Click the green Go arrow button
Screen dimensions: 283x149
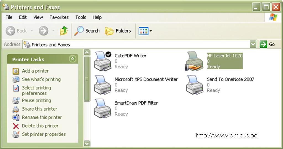263,44
